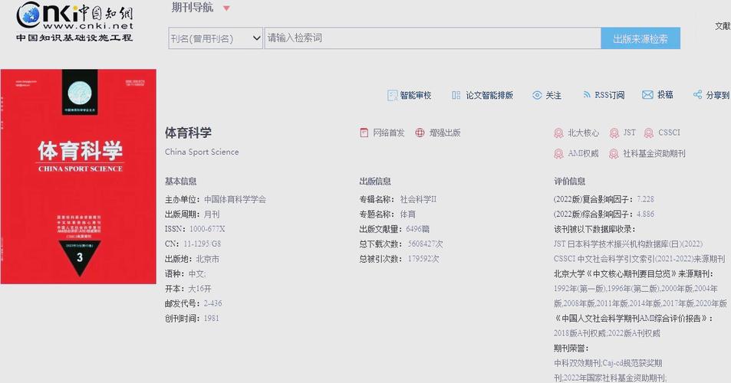Click the CSSCI 中文社会科学引文索引 entry
This screenshot has height=383, width=731.
[x=639, y=259]
